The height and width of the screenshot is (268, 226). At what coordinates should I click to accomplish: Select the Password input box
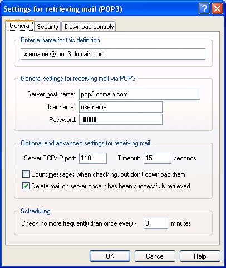(x=121, y=119)
